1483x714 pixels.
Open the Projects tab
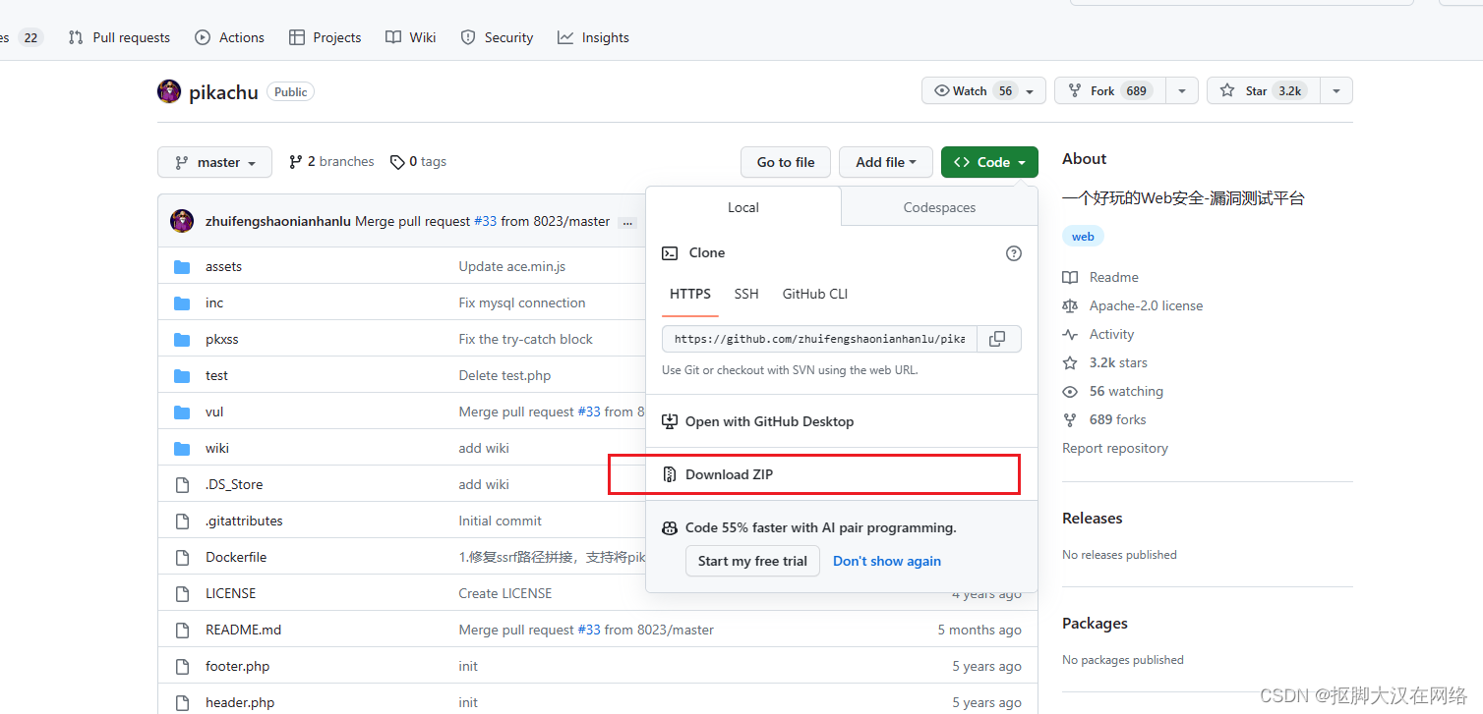click(x=326, y=37)
